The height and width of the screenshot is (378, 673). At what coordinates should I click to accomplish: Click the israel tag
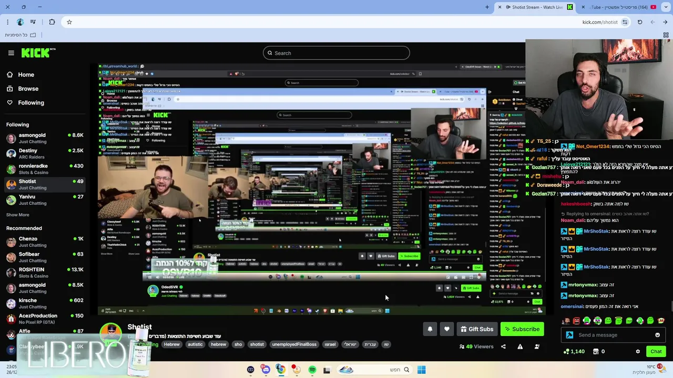coord(330,344)
